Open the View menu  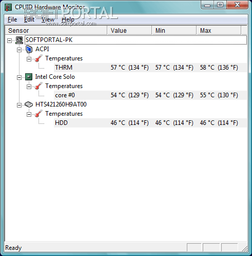click(x=48, y=19)
